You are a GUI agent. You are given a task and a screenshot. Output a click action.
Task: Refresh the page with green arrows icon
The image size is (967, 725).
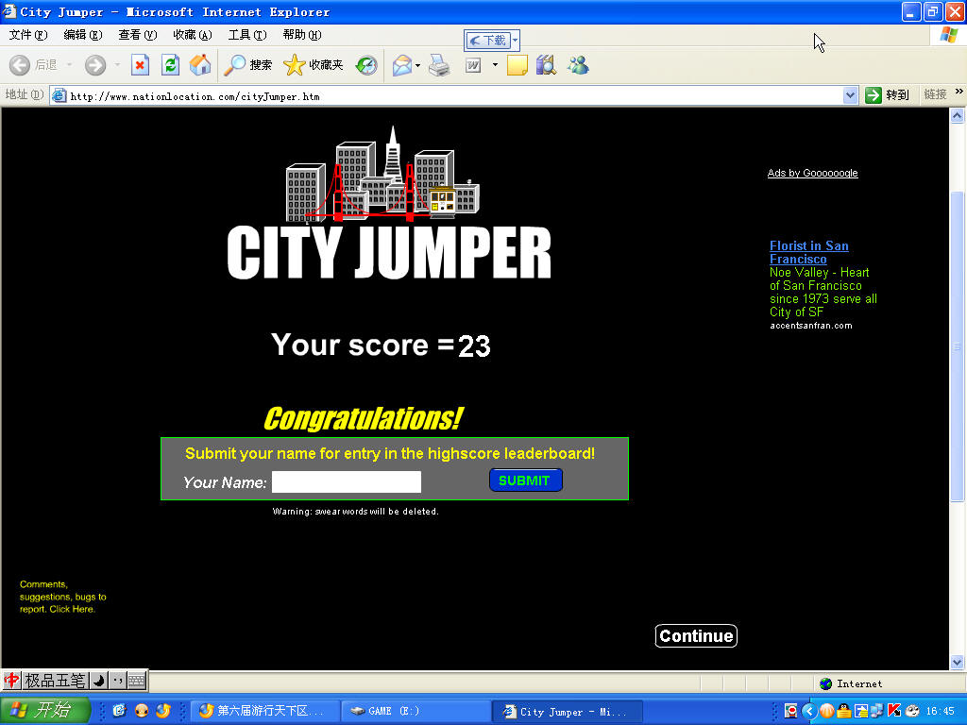170,65
